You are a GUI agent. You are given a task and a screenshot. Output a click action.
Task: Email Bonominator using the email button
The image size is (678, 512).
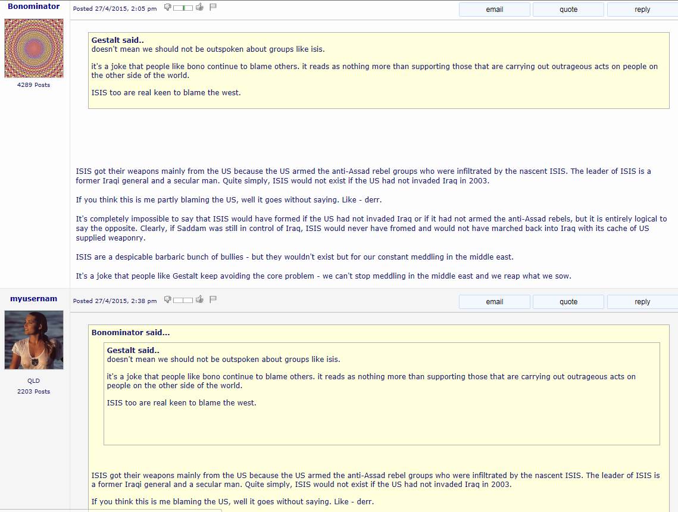[x=494, y=10]
